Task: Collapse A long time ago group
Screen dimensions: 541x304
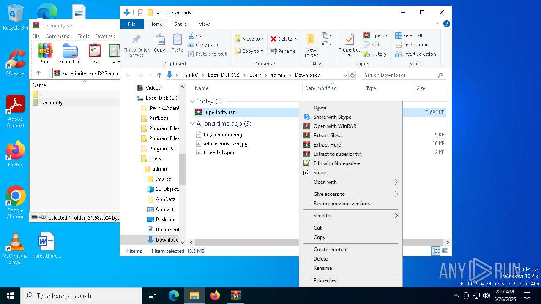Action: point(192,124)
